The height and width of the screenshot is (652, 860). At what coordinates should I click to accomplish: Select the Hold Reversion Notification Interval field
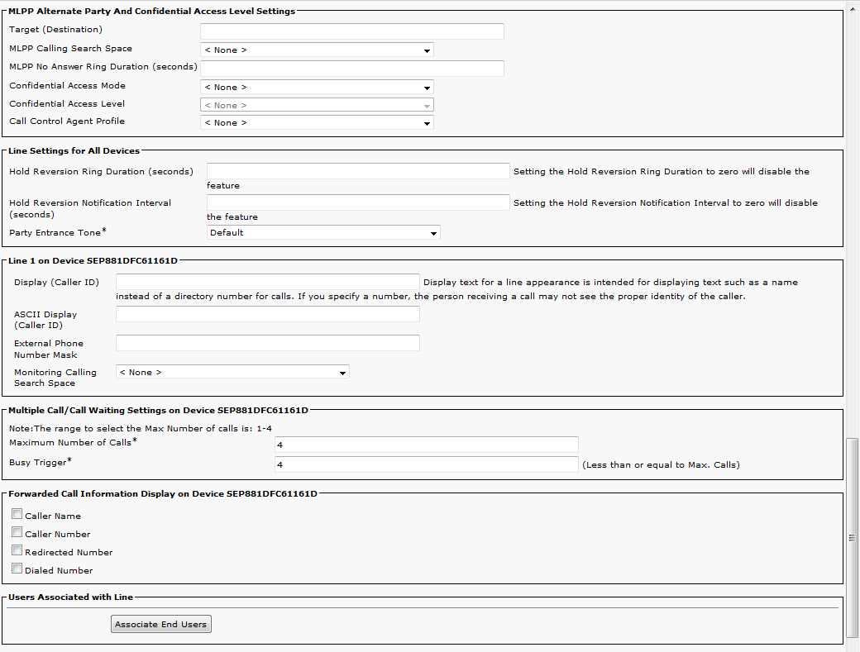click(x=358, y=202)
